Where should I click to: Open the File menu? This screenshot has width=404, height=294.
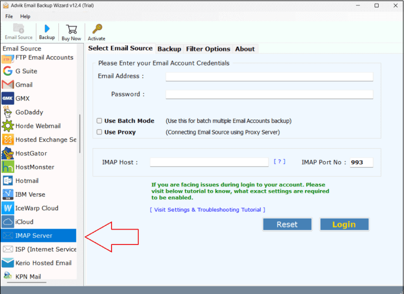tap(9, 16)
